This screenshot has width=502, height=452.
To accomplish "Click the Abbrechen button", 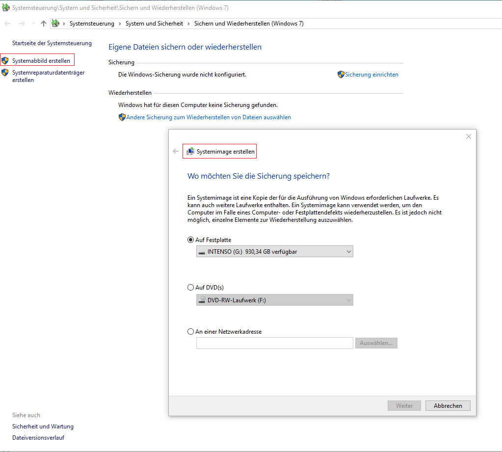I will (x=448, y=405).
